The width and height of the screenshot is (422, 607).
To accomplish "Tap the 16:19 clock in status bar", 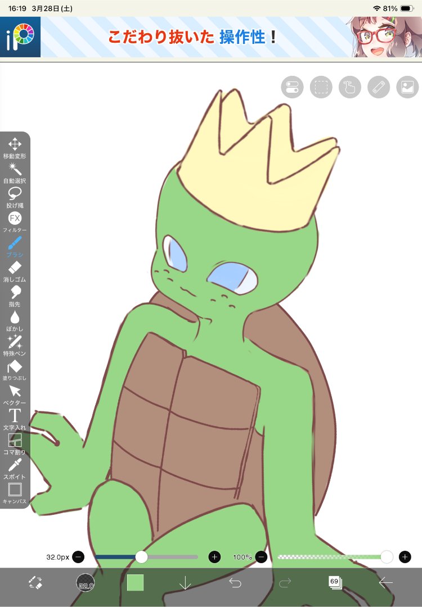I will coord(17,8).
